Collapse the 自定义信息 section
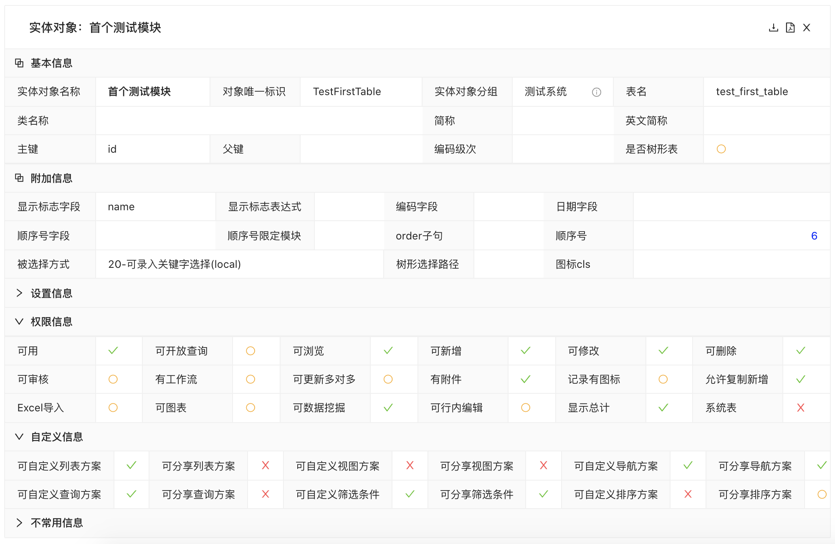Image resolution: width=835 pixels, height=544 pixels. (x=19, y=437)
